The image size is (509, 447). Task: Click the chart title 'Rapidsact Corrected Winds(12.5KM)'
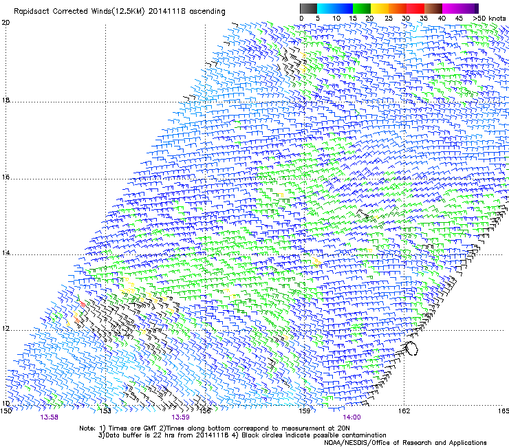coord(79,12)
